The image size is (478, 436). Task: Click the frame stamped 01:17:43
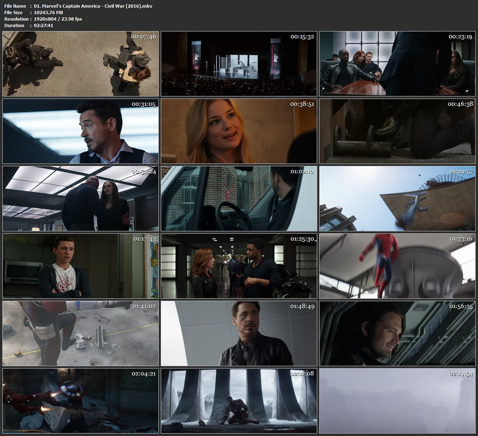(80, 266)
